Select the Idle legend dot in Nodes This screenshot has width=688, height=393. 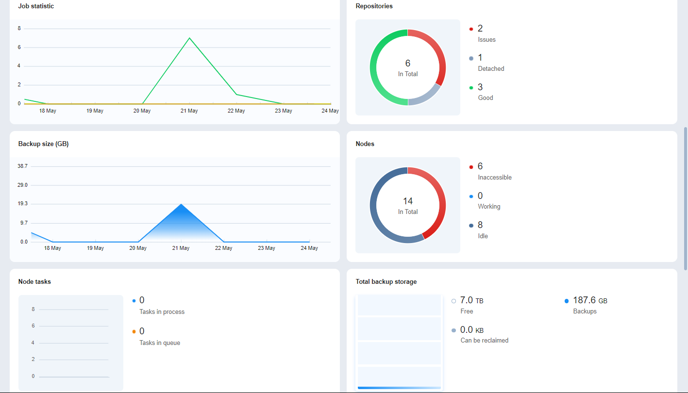pyautogui.click(x=471, y=226)
